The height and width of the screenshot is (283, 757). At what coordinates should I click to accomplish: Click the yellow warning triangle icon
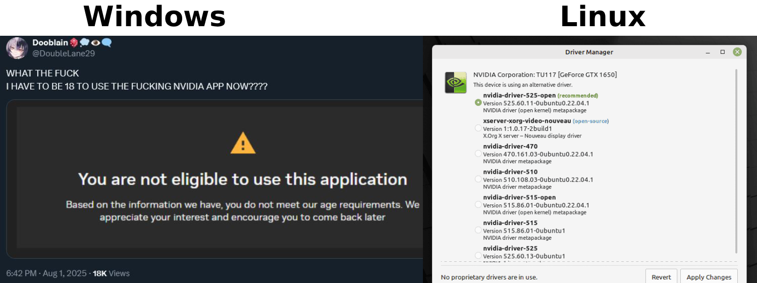point(243,143)
